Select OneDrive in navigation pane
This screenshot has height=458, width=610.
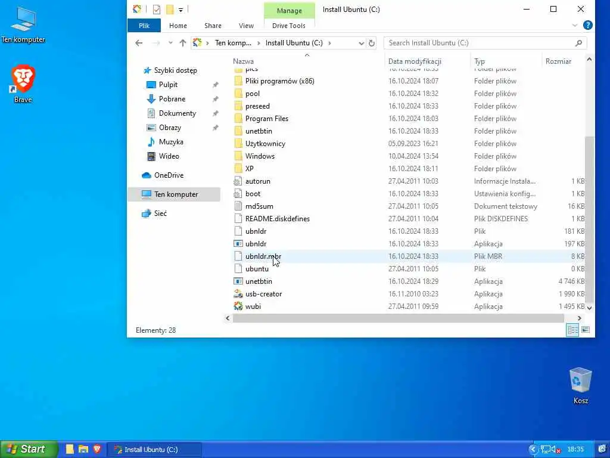pos(169,175)
